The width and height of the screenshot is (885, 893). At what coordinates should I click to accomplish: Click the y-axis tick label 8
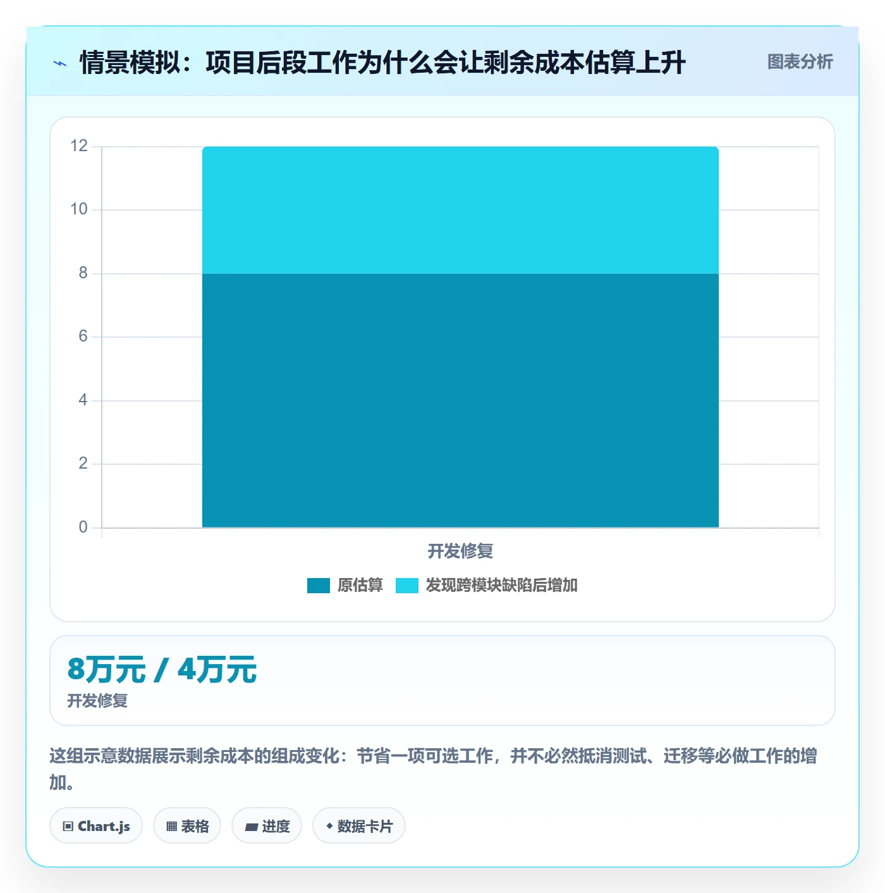tap(83, 273)
